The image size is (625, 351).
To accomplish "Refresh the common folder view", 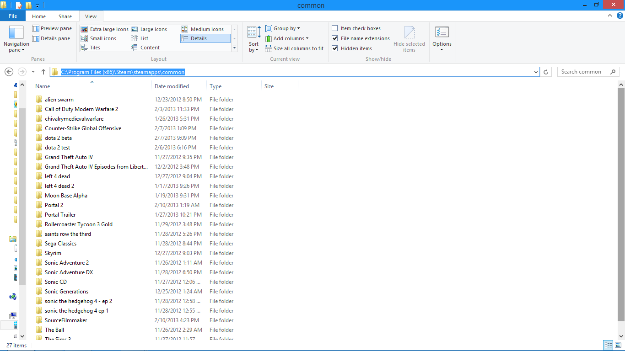I will pyautogui.click(x=546, y=72).
